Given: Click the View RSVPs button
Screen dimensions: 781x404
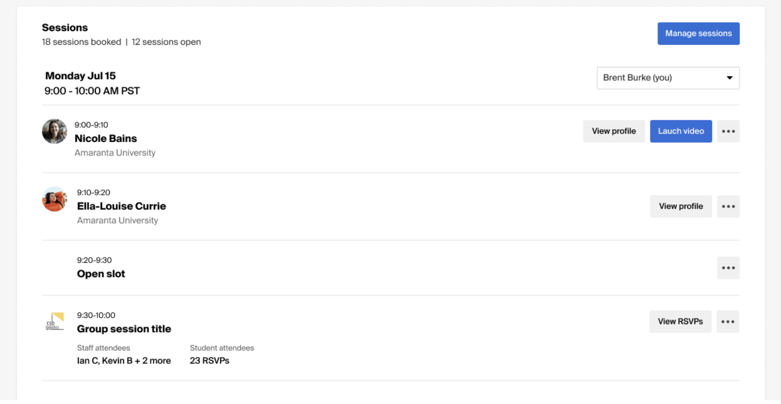Looking at the screenshot, I should pyautogui.click(x=680, y=322).
